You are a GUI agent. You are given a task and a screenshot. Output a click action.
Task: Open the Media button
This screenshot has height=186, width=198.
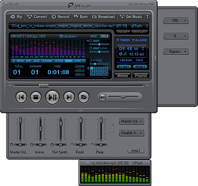(x=122, y=76)
